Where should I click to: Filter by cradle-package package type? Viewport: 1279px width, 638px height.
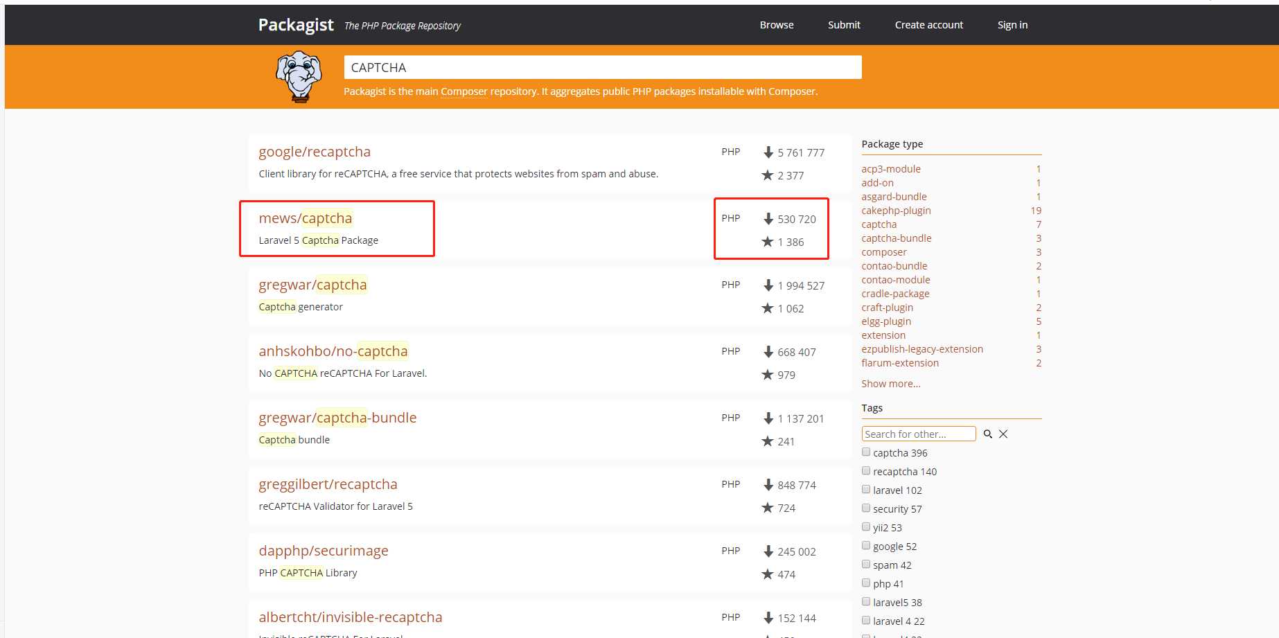pos(895,294)
